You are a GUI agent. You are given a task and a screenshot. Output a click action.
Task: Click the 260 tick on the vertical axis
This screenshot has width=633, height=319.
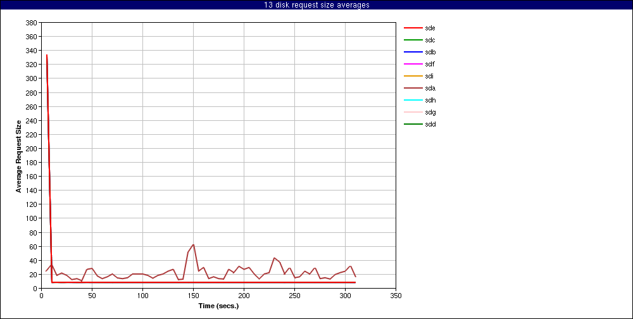pyautogui.click(x=33, y=106)
